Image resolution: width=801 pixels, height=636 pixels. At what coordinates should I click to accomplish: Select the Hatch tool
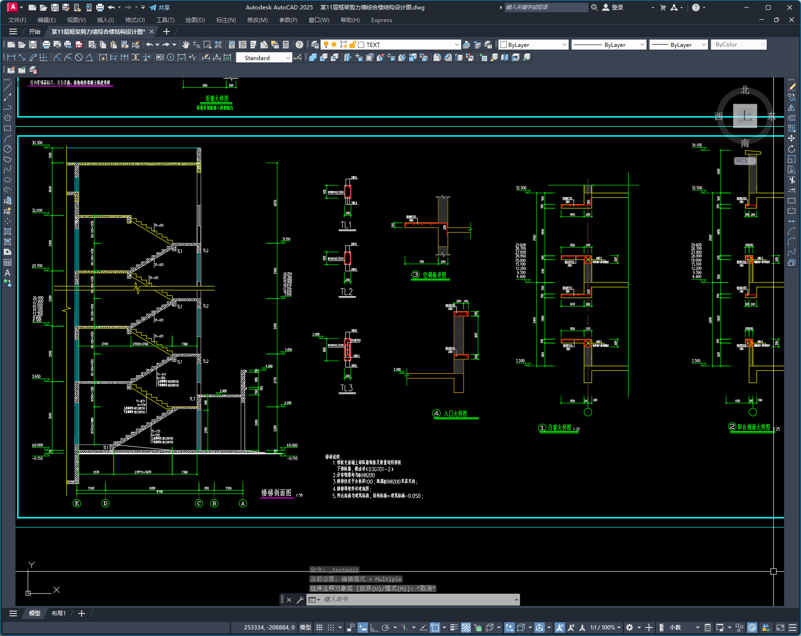pos(8,231)
